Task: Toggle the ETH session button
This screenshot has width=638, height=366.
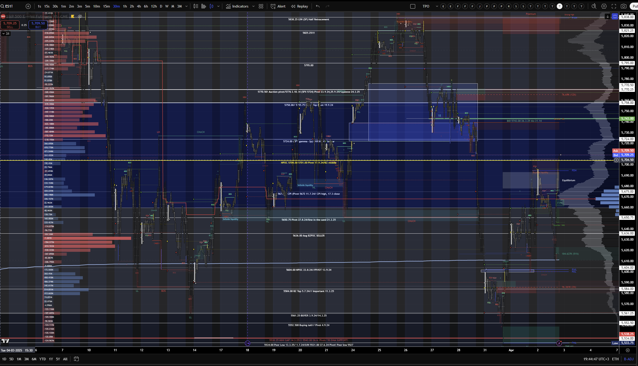Action: point(615,359)
